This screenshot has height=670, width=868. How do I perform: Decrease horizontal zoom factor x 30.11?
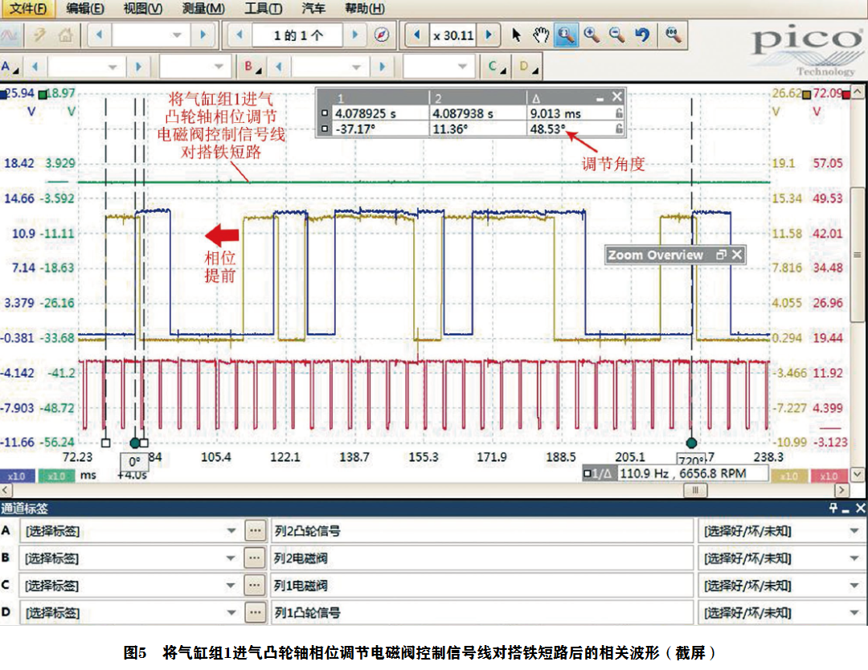tap(417, 35)
